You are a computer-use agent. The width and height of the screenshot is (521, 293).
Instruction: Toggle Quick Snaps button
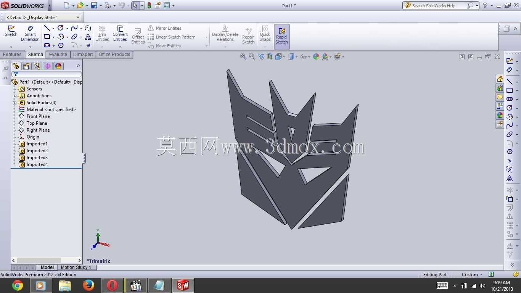(265, 34)
